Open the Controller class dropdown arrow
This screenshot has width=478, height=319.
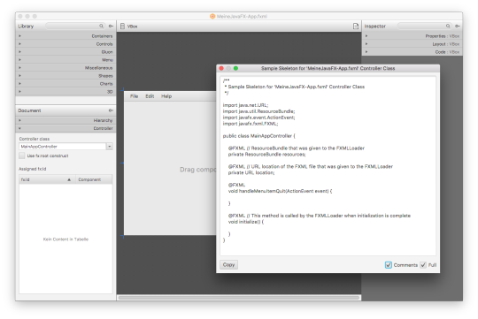pyautogui.click(x=110, y=147)
